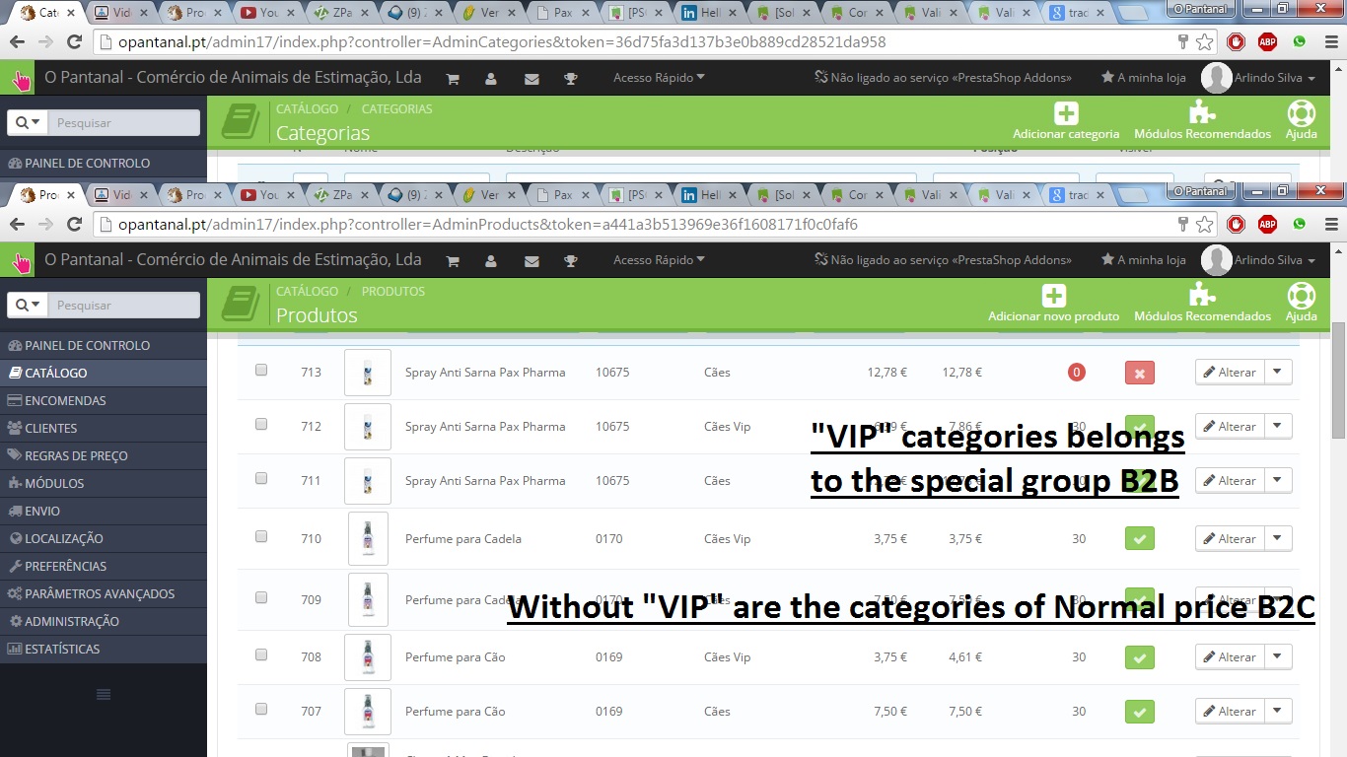Click cart icon in Categorias window header
1347x757 pixels.
tap(453, 79)
